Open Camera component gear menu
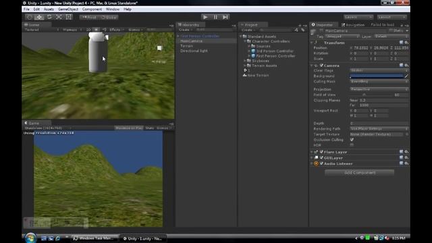 pyautogui.click(x=406, y=65)
